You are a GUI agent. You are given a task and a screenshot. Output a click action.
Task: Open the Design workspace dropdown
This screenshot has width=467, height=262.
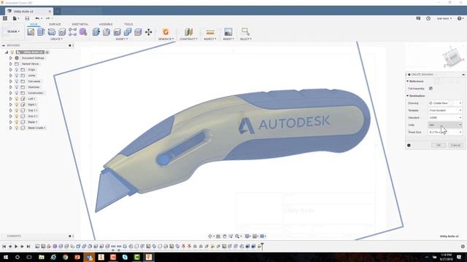(13, 31)
